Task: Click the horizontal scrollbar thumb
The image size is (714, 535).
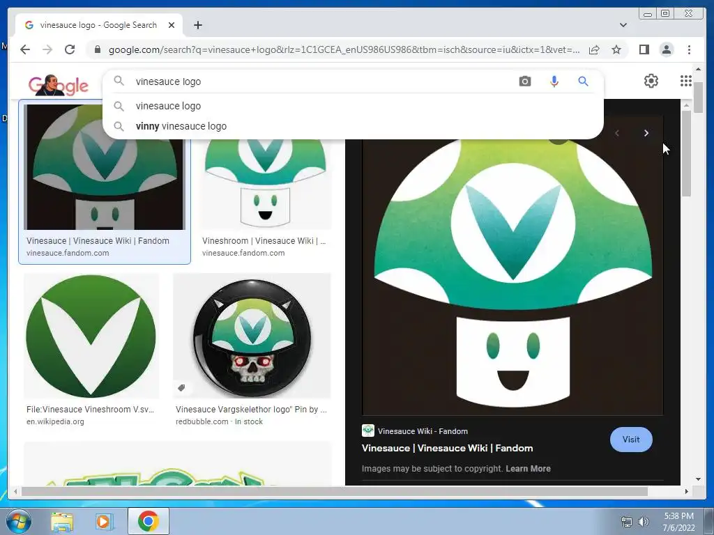Action: coord(335,491)
